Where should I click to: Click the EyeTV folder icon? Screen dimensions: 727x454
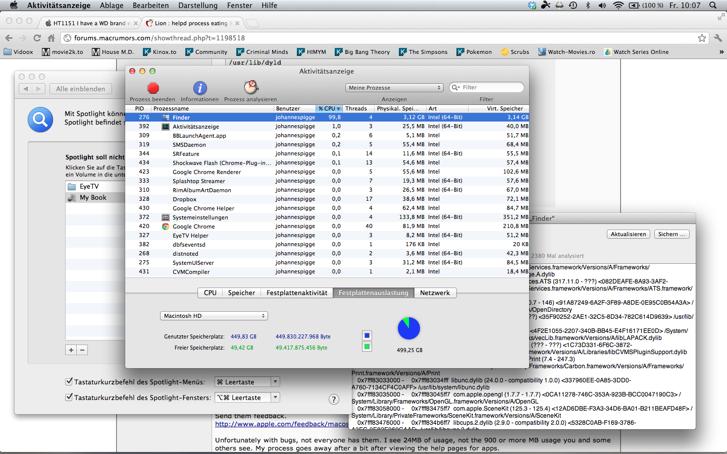(x=72, y=187)
